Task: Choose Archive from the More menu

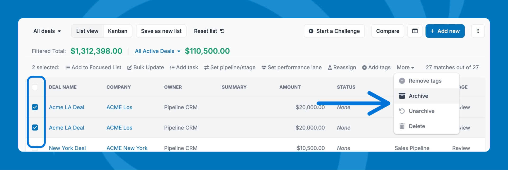Action: pyautogui.click(x=418, y=96)
